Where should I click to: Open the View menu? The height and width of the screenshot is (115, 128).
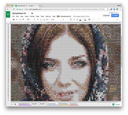(22, 16)
